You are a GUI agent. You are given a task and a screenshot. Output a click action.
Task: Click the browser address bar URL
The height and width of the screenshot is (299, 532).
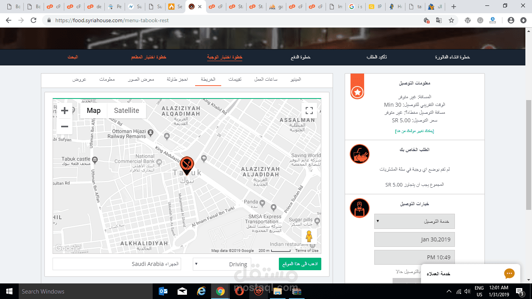(112, 20)
